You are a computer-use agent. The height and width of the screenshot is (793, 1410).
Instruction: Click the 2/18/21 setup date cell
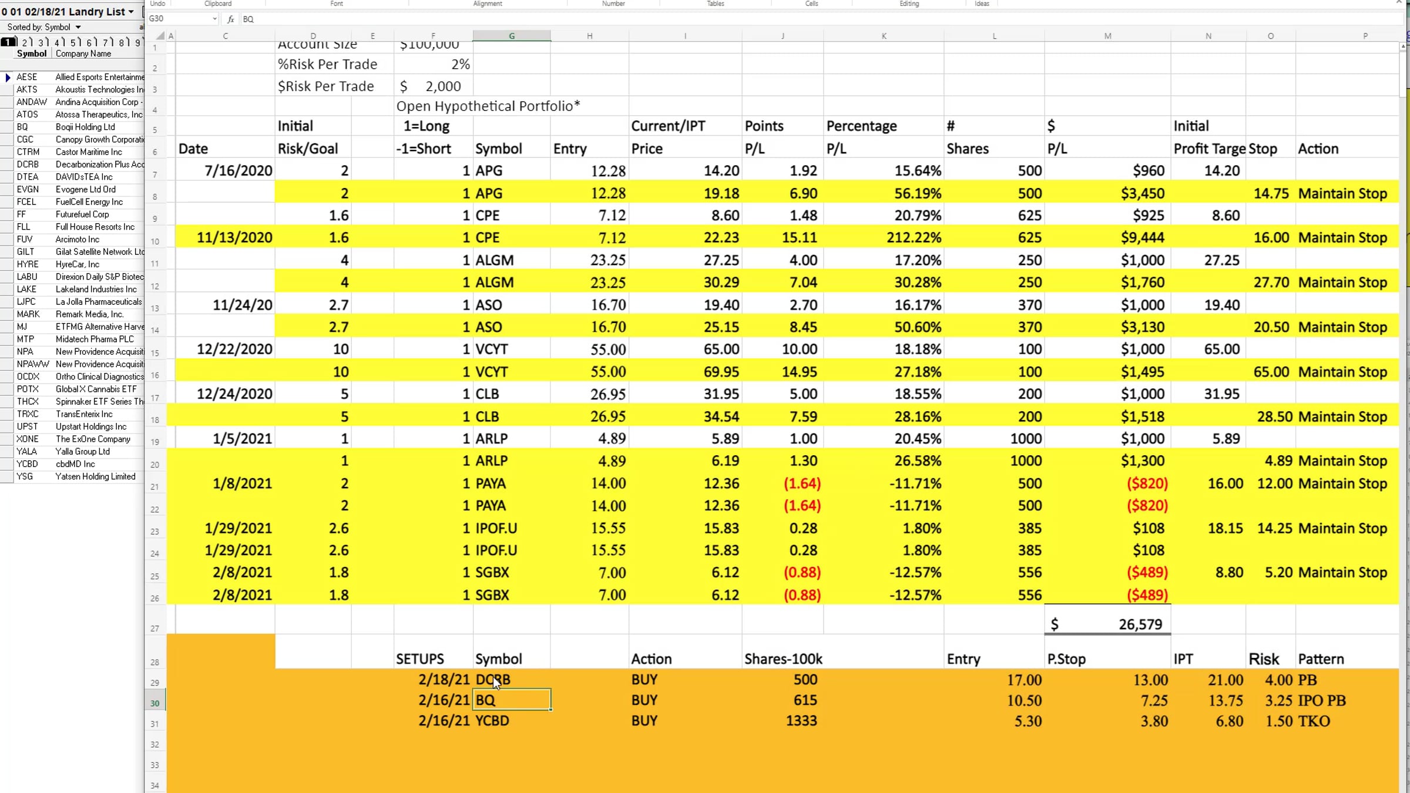[x=433, y=680]
